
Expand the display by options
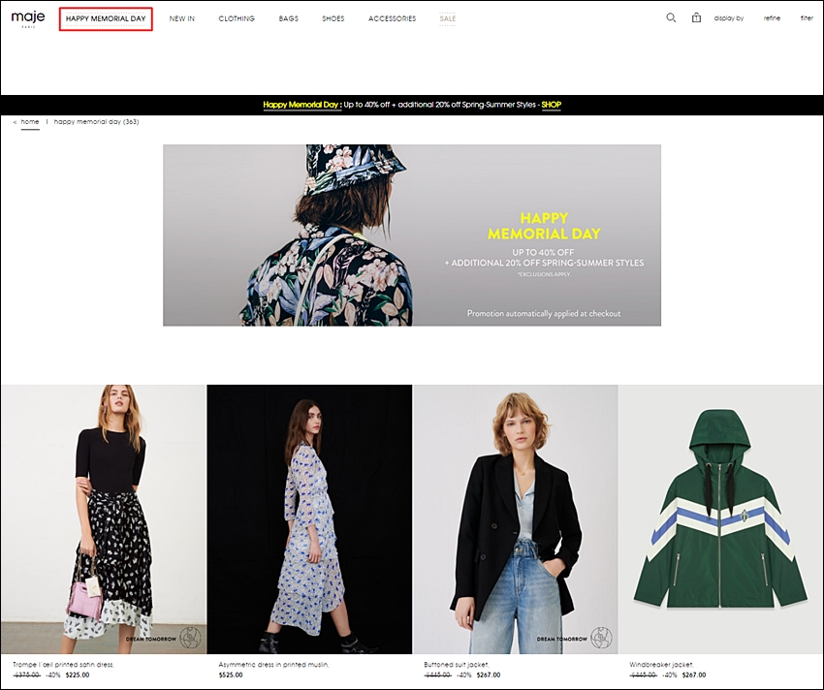(x=729, y=18)
